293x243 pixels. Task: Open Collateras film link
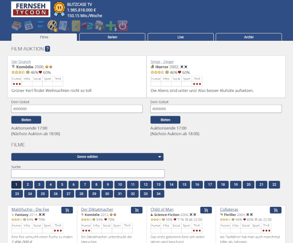pyautogui.click(x=229, y=210)
